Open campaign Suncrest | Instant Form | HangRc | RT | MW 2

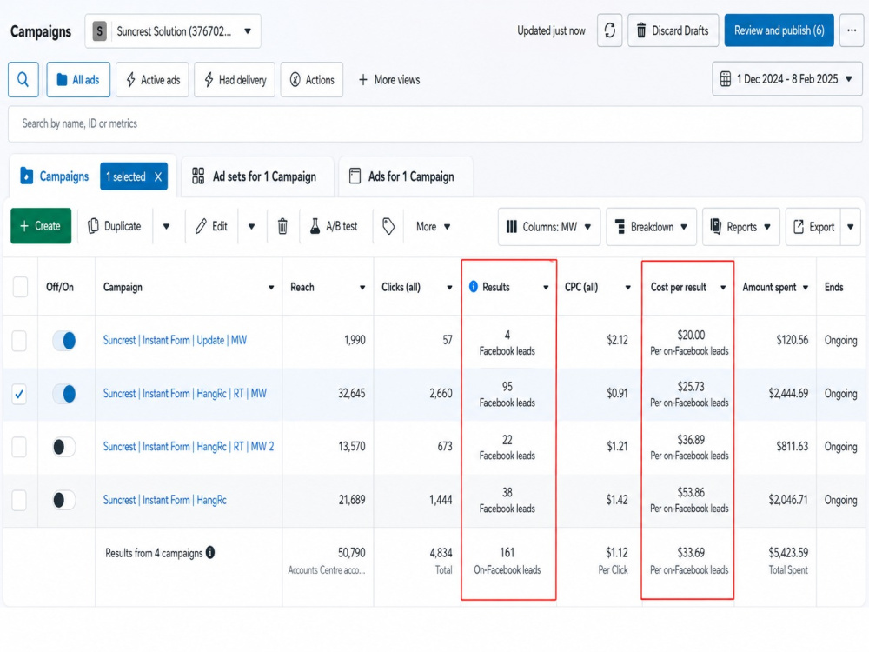[189, 446]
